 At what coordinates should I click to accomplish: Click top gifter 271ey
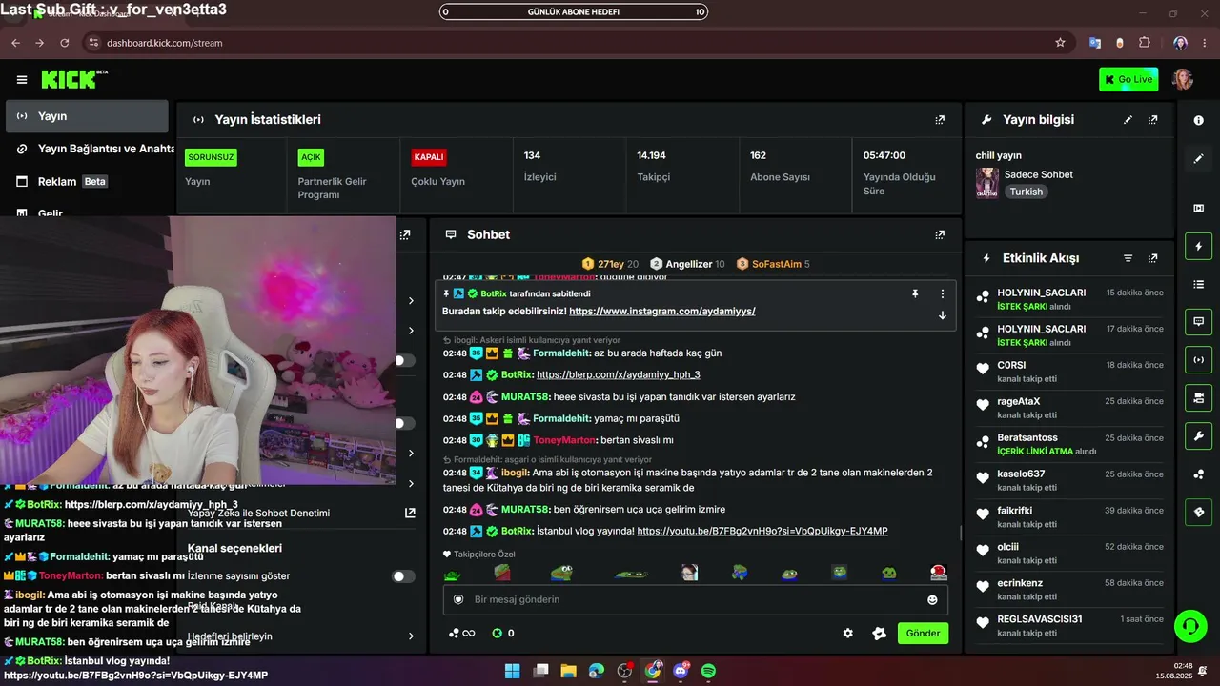tap(610, 264)
